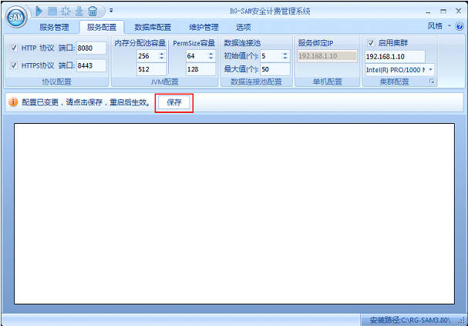
Task: Click the 内存分配池容量 label
Action: [x=140, y=43]
